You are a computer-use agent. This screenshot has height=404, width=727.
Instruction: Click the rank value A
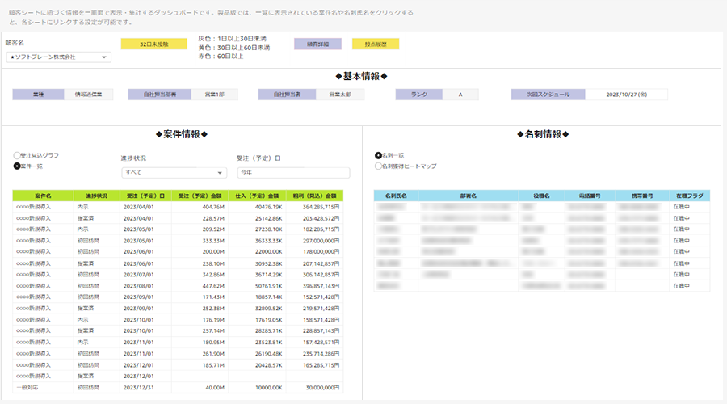[460, 95]
